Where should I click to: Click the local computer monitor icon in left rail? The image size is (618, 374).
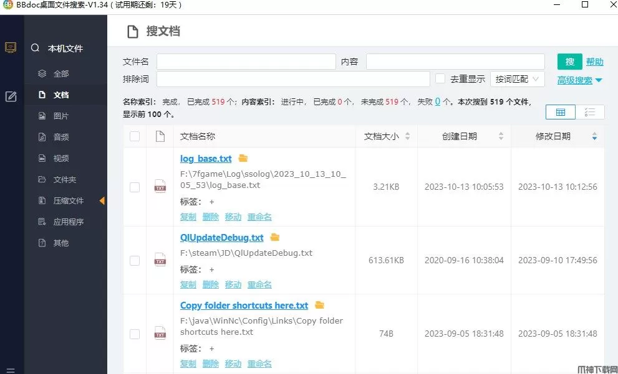click(x=11, y=47)
